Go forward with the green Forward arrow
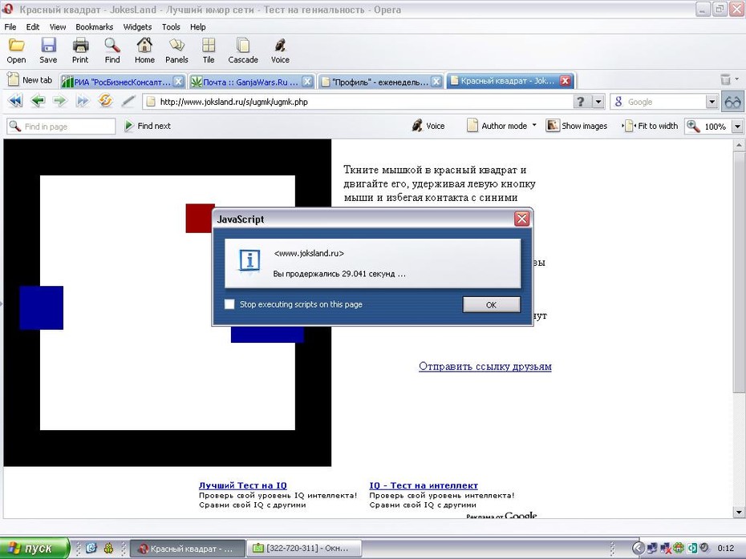 59,101
